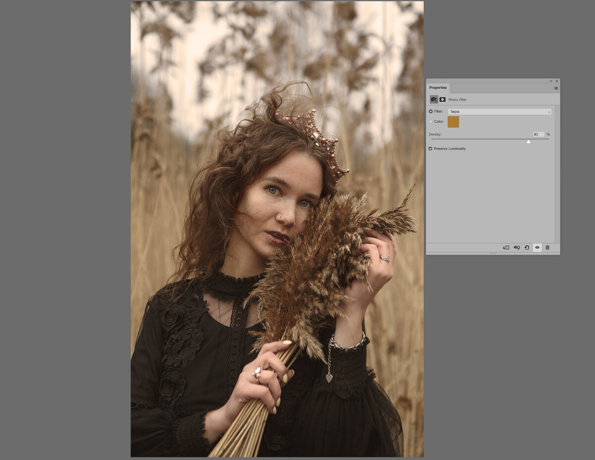Screen dimensions: 595x460
Task: Click the resize grip below the Properties panel
Action: 493,253
